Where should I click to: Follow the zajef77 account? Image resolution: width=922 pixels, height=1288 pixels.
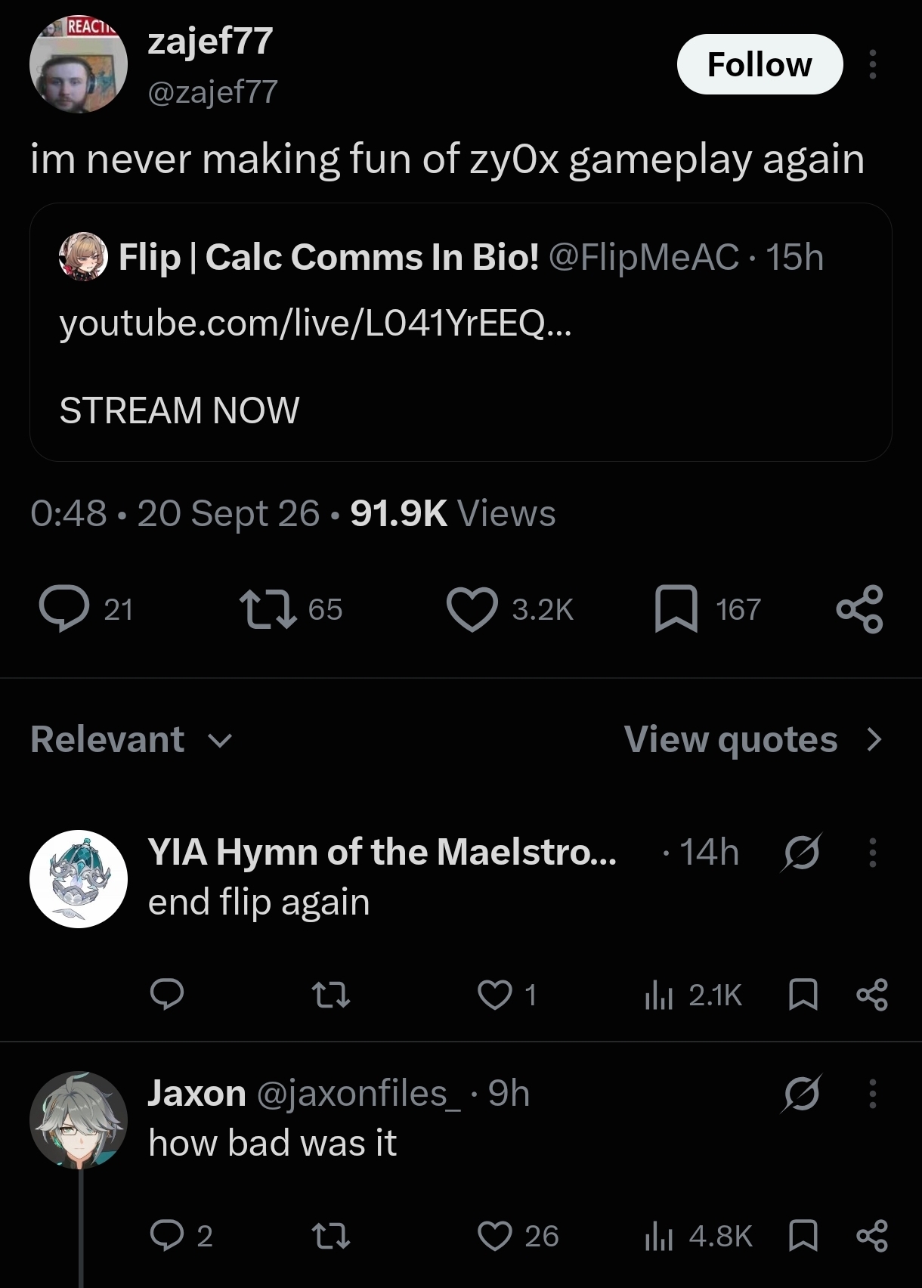click(x=760, y=65)
